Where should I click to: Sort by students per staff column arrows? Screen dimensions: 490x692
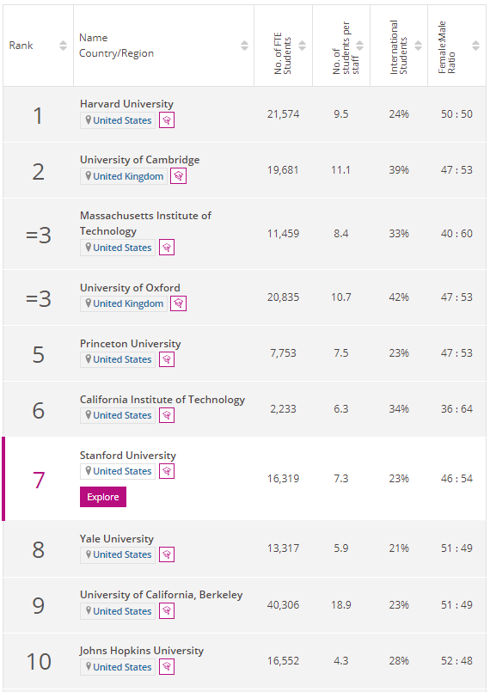click(x=360, y=46)
